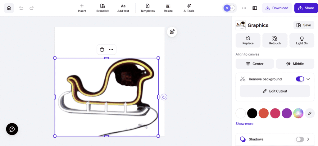318x146 pixels.
Task: Enable the Shadows toggle
Action: (x=300, y=139)
